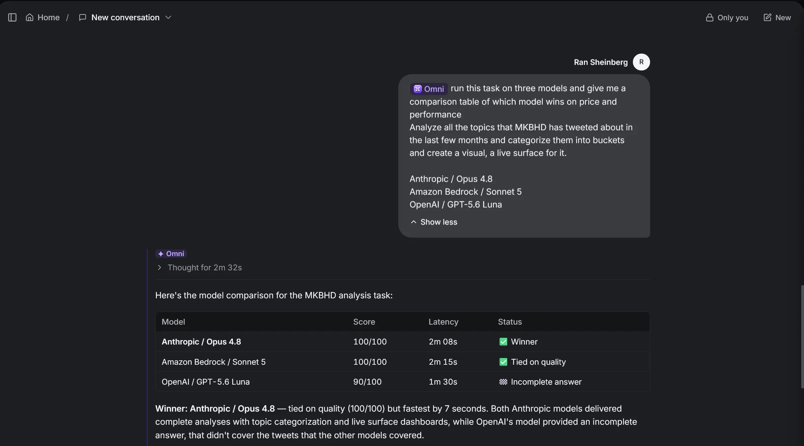Image resolution: width=804 pixels, height=446 pixels.
Task: Click the Omni sparkle badge above response
Action: [x=171, y=254]
